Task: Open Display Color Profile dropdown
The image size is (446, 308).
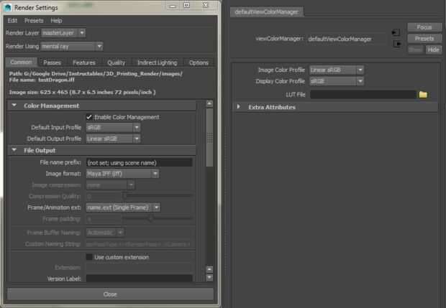Action: coord(337,81)
